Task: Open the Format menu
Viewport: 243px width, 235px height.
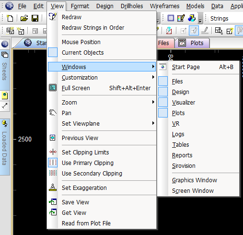Action: (x=80, y=6)
